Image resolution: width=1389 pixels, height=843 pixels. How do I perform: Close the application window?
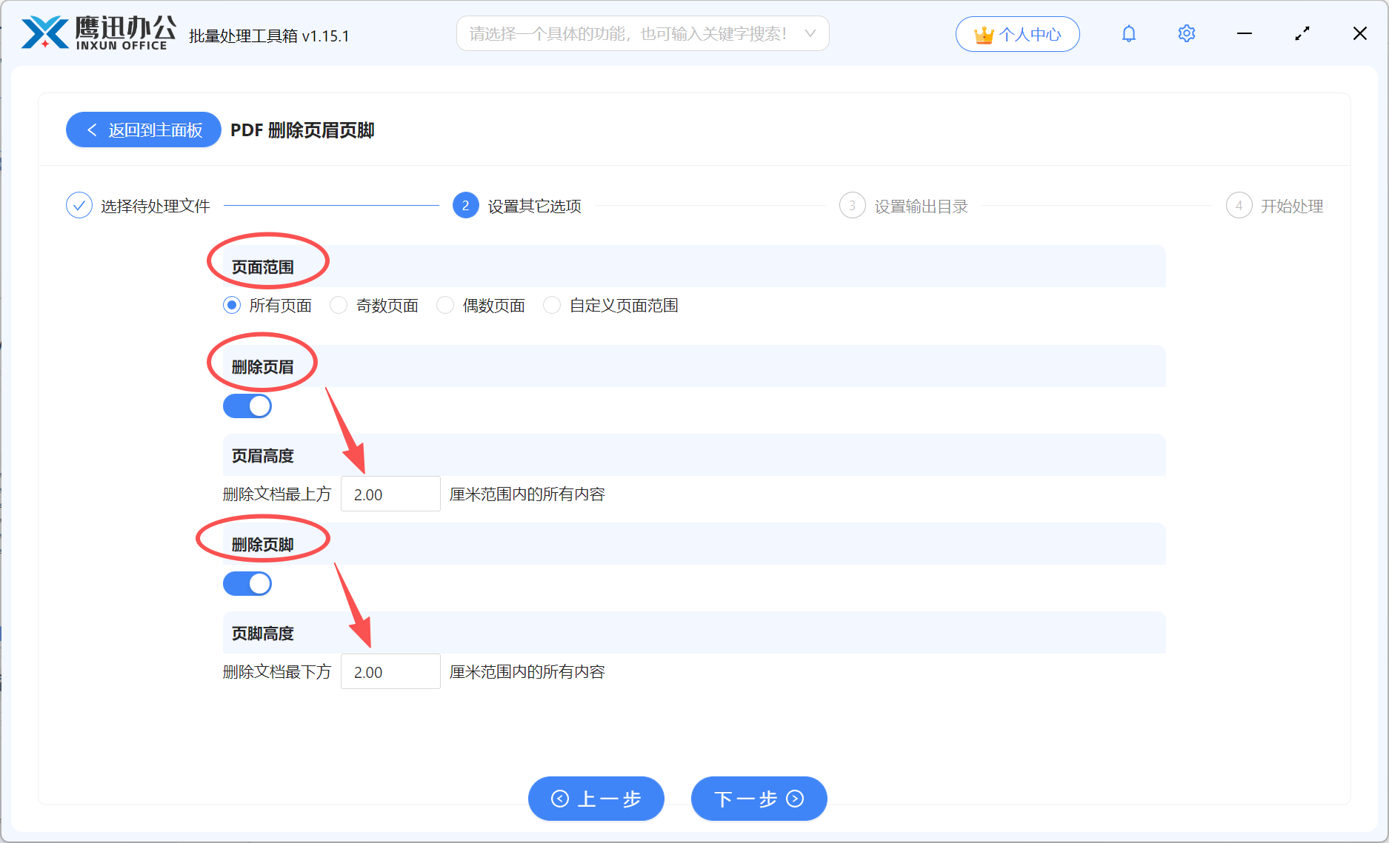coord(1360,34)
